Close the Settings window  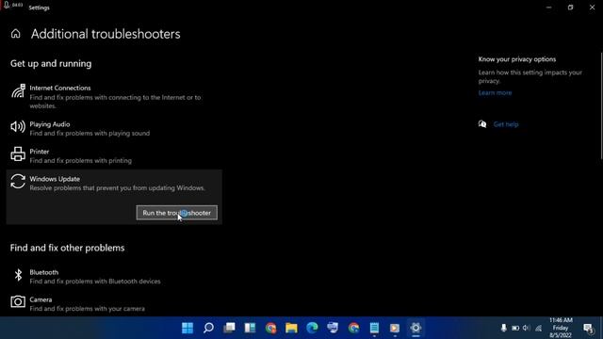[592, 8]
